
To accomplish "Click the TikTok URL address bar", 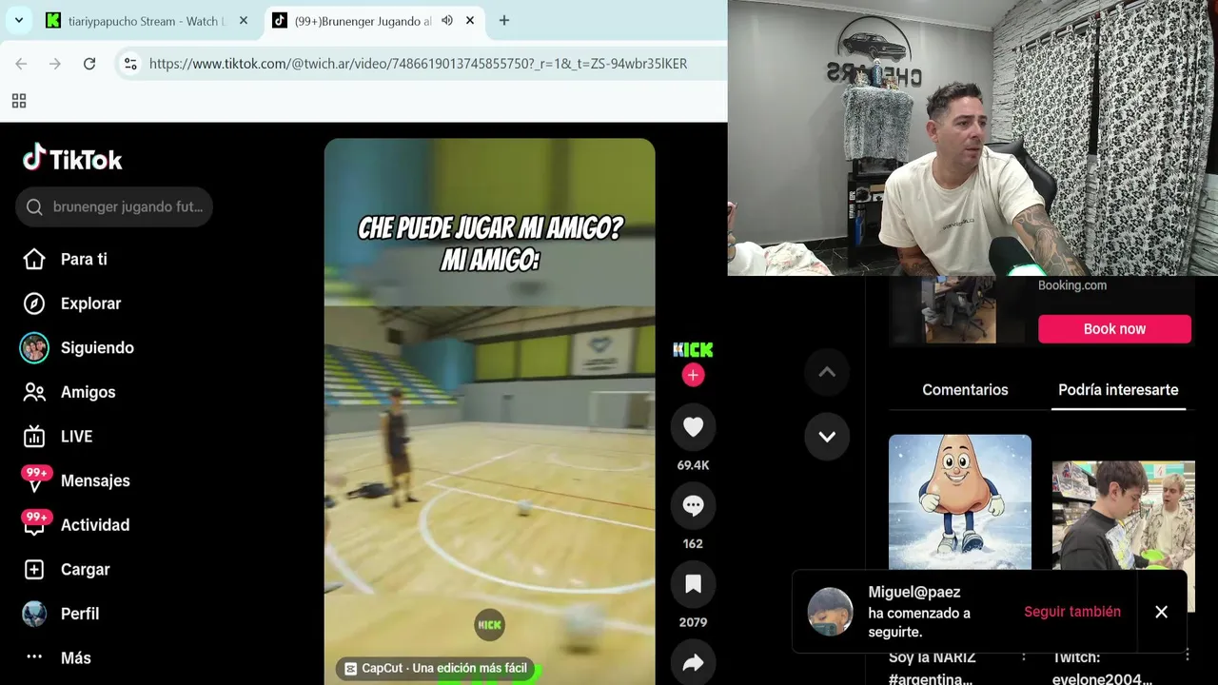I will click(419, 64).
